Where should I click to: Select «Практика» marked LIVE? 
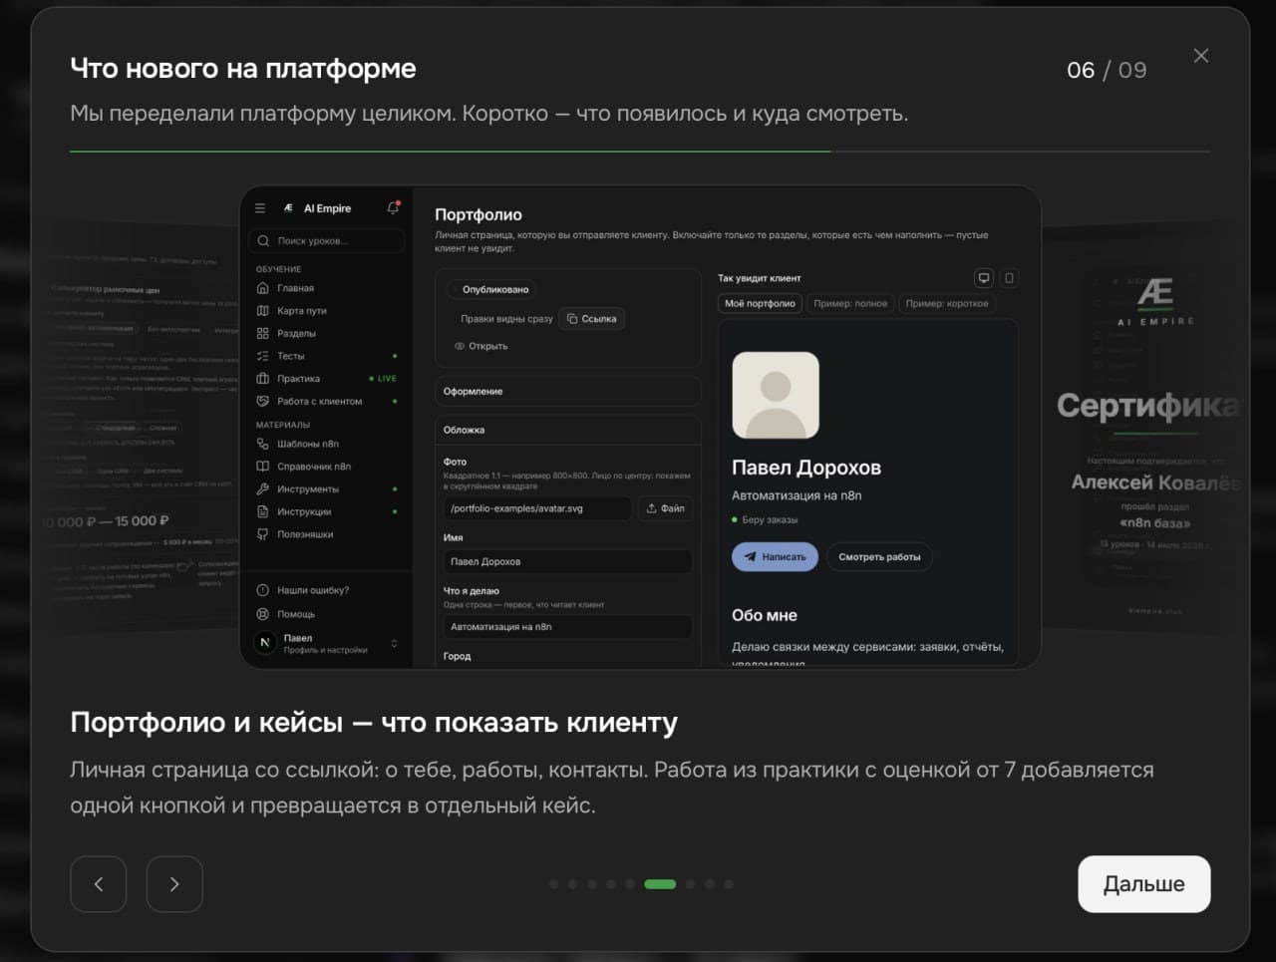327,379
